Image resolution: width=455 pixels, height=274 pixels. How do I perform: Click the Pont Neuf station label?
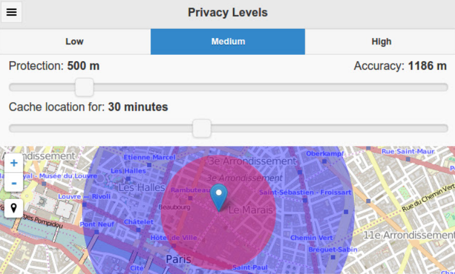97,224
